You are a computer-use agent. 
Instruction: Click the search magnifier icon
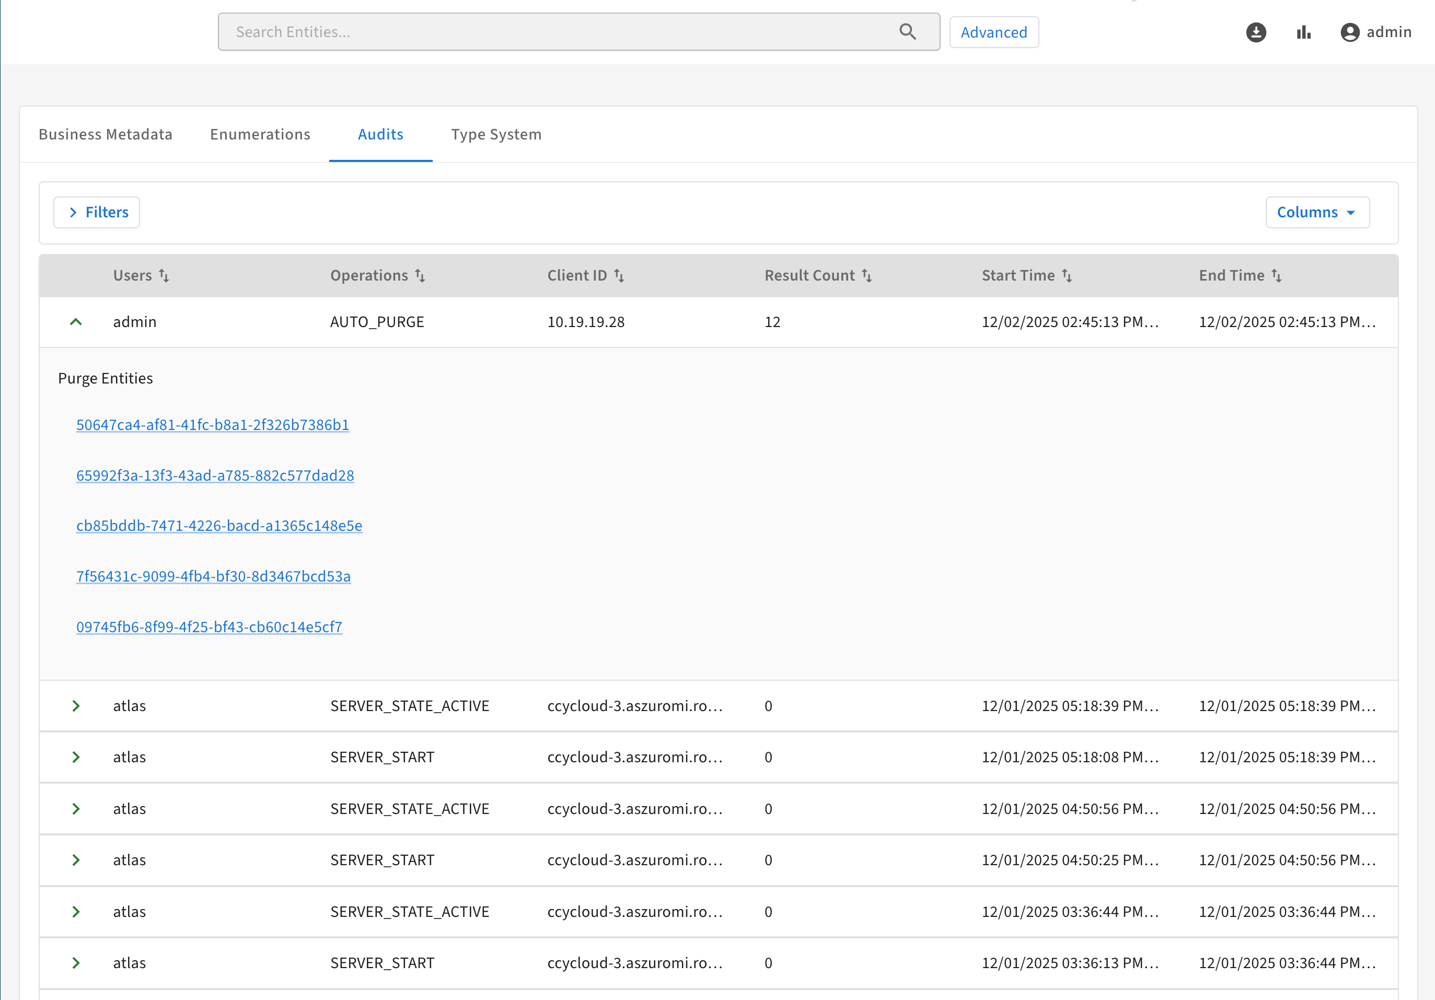coord(908,32)
